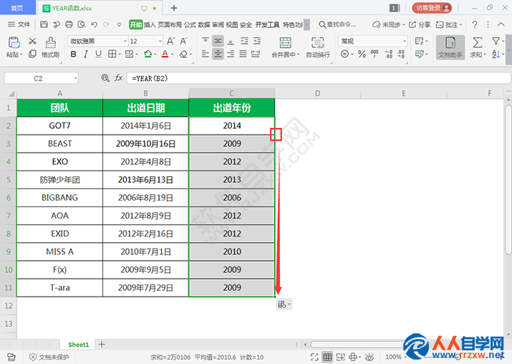
Task: Click the Copy icon
Action: click(32, 54)
